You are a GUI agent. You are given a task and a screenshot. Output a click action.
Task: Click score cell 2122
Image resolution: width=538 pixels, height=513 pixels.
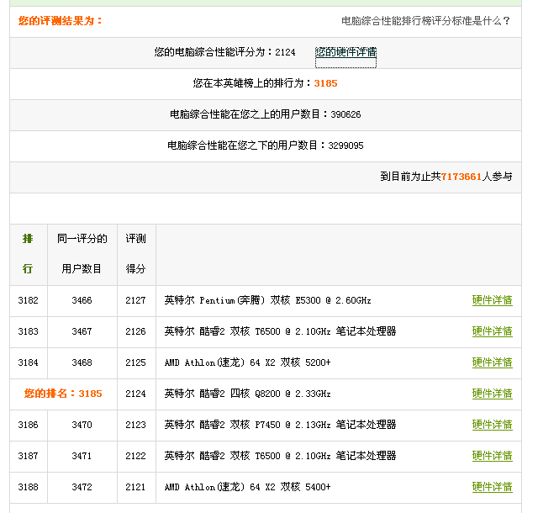136,456
